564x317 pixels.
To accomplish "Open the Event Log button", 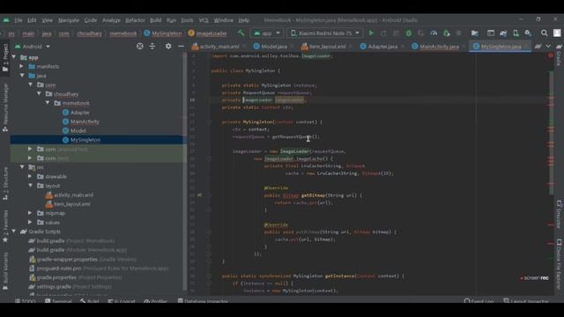I will [479, 301].
